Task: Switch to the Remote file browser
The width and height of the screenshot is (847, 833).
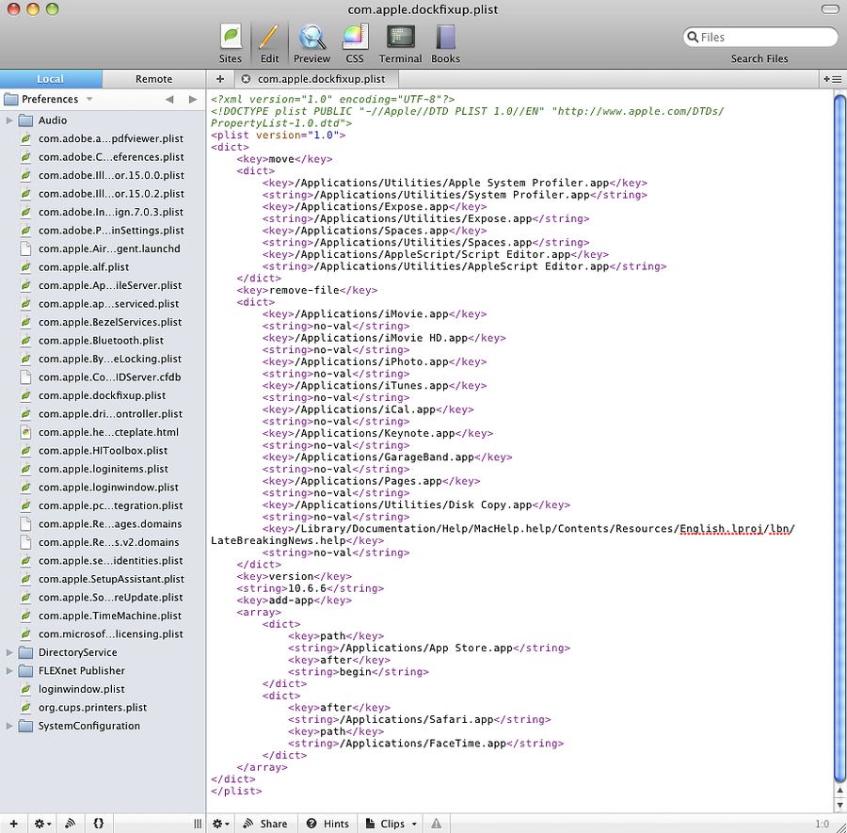Action: tap(153, 79)
